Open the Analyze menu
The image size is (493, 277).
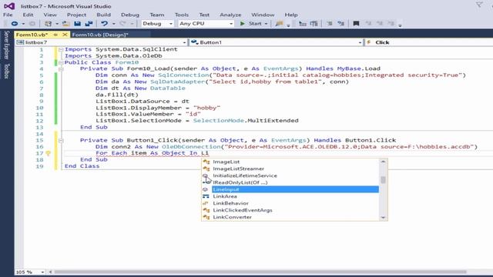(230, 15)
